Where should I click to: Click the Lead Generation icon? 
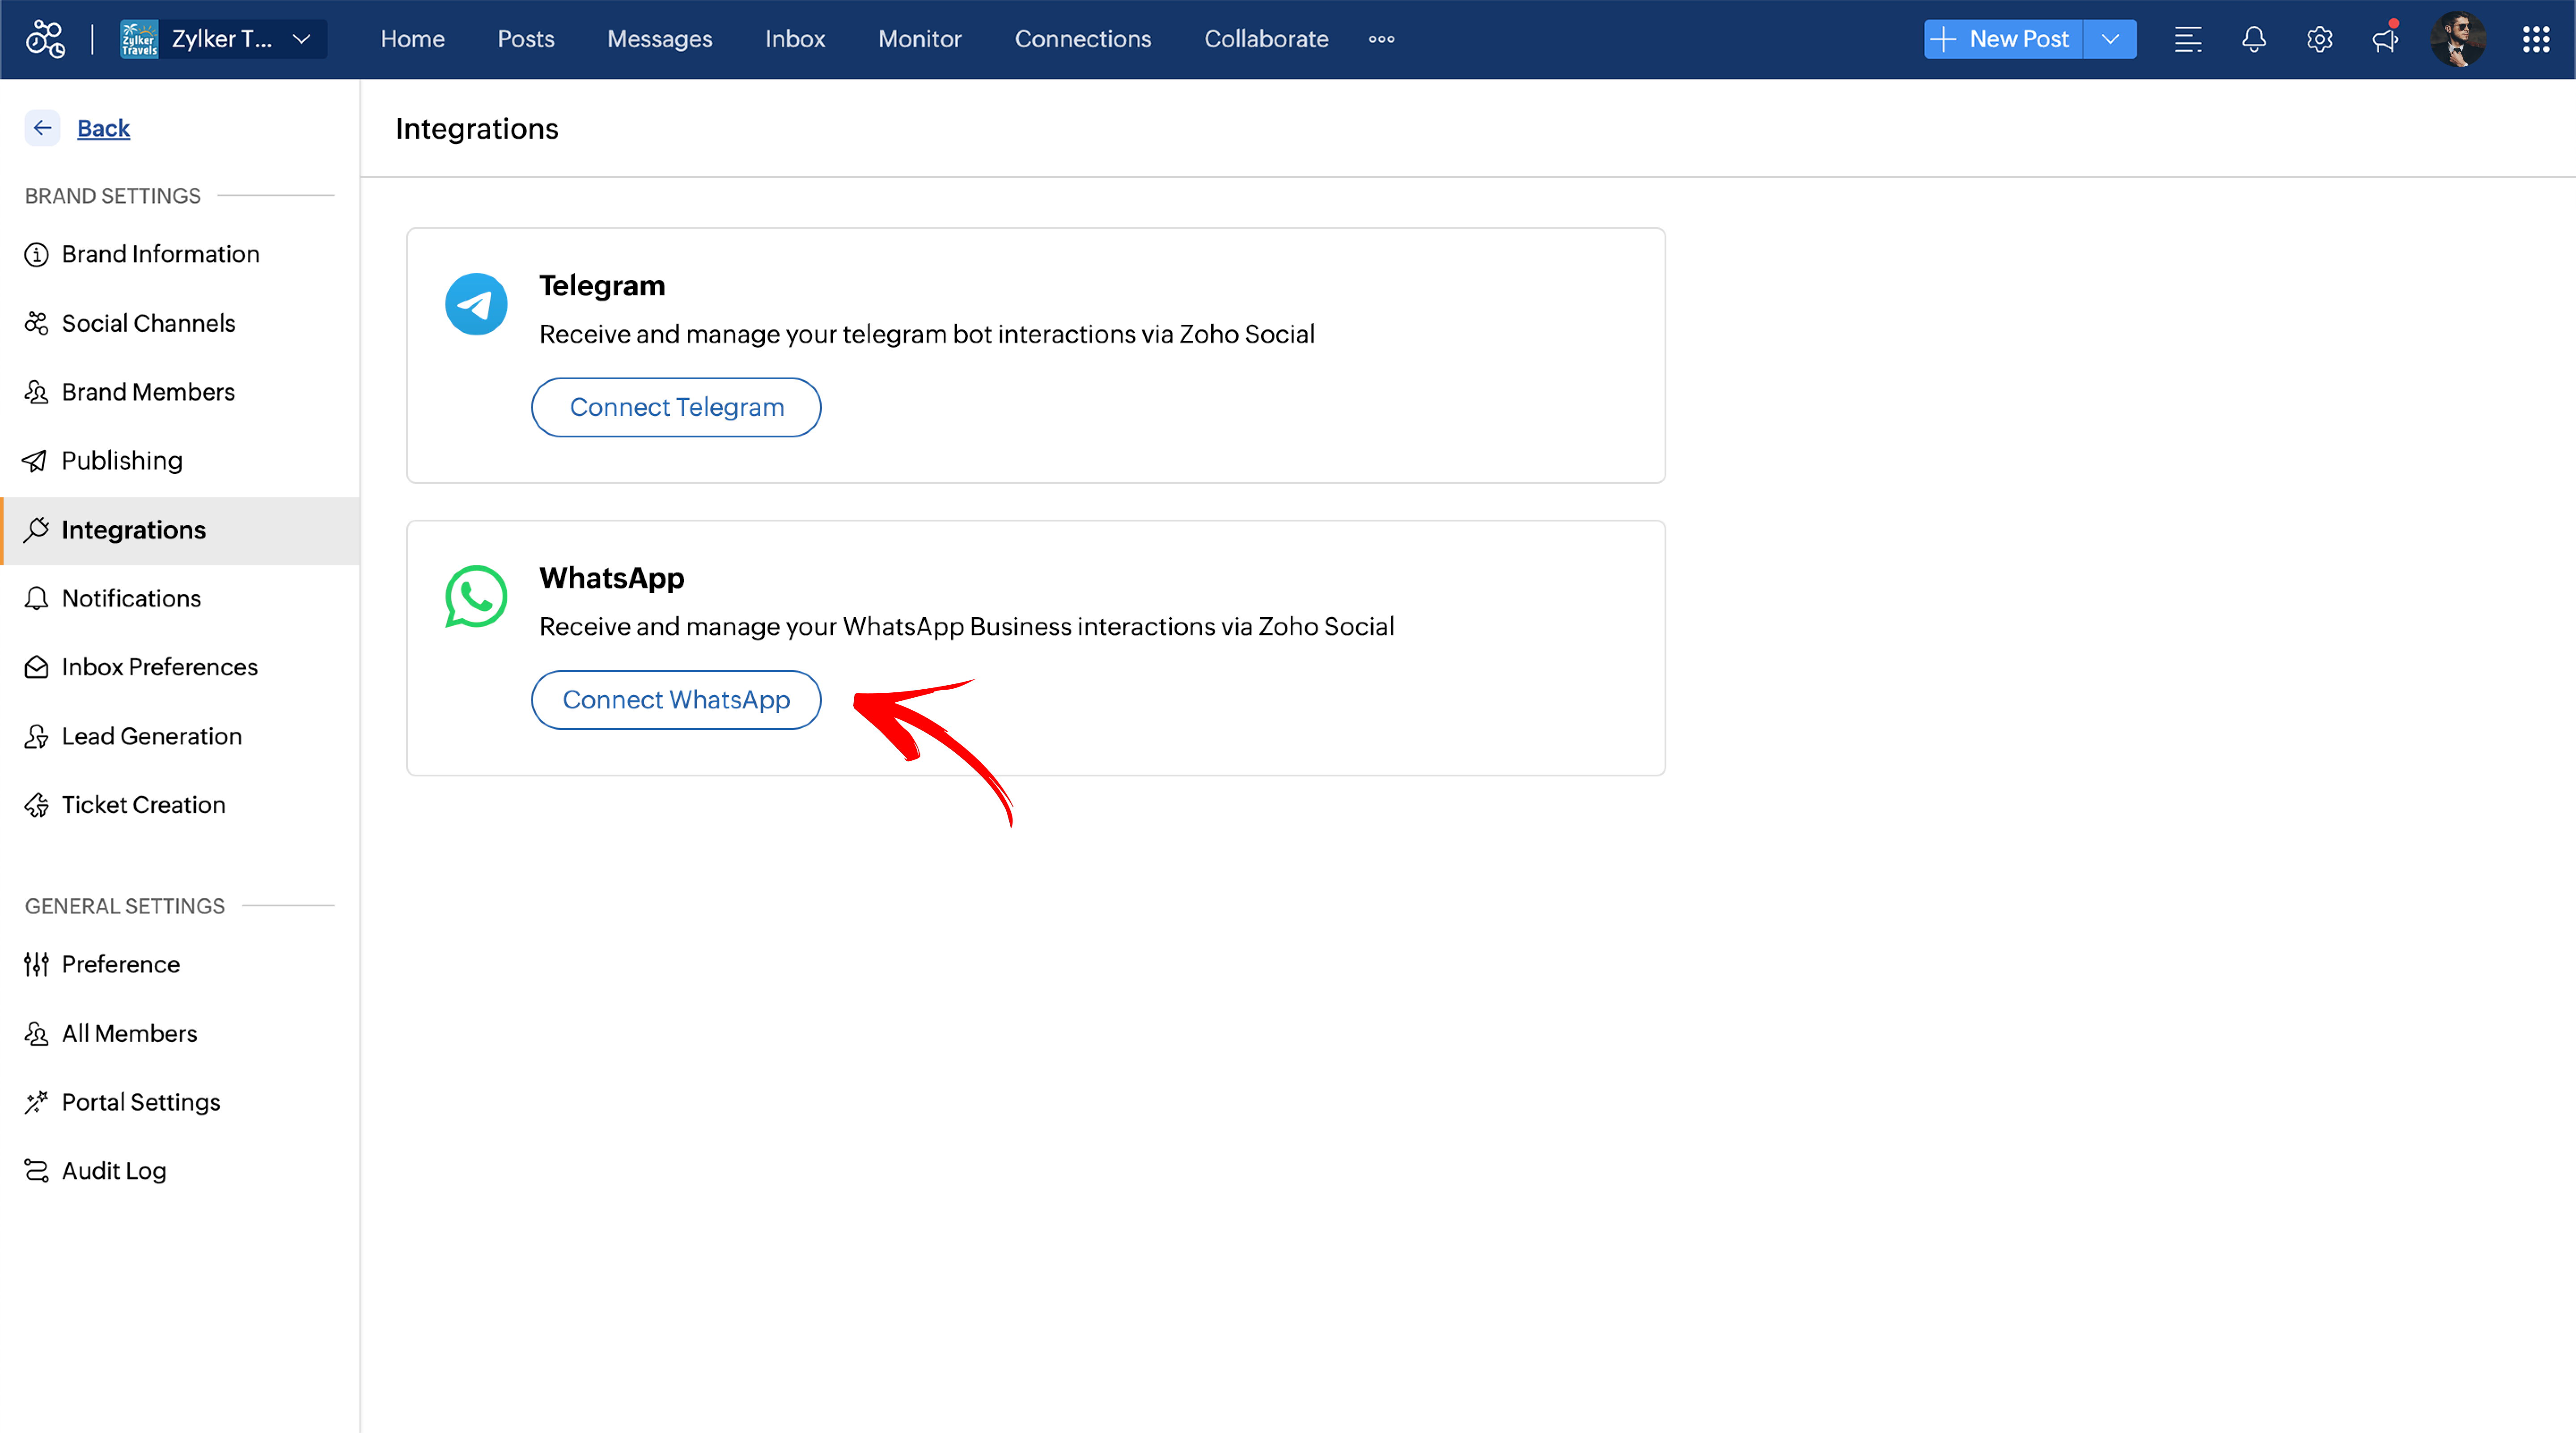pyautogui.click(x=36, y=736)
